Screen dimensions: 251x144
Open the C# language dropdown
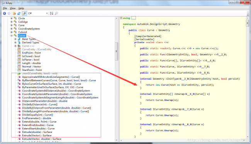(x=38, y=13)
